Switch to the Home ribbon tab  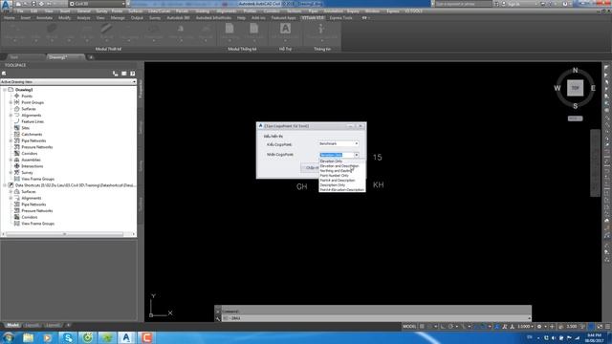click(x=9, y=18)
